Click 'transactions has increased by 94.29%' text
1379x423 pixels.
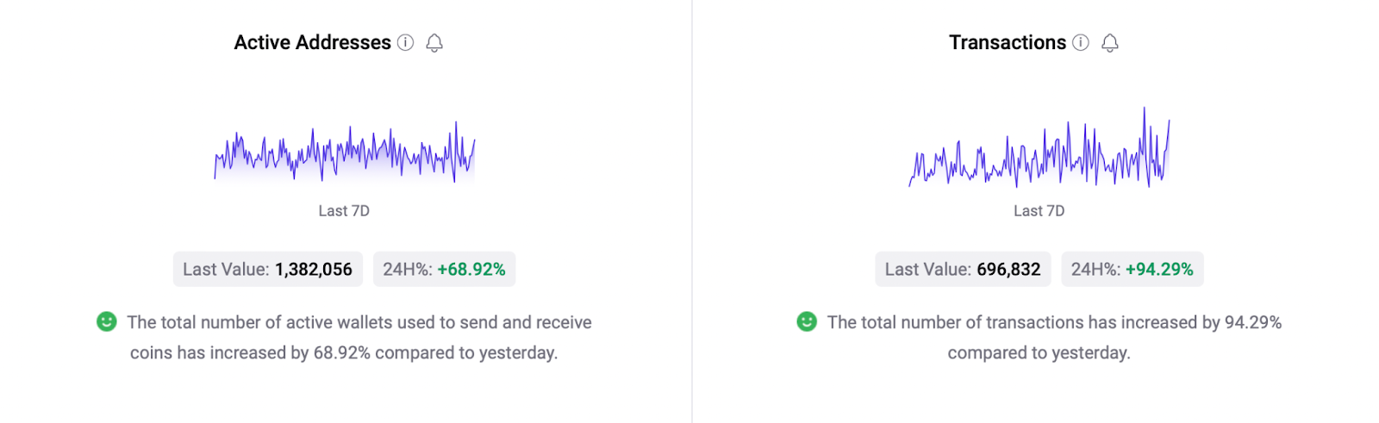[x=1054, y=322]
